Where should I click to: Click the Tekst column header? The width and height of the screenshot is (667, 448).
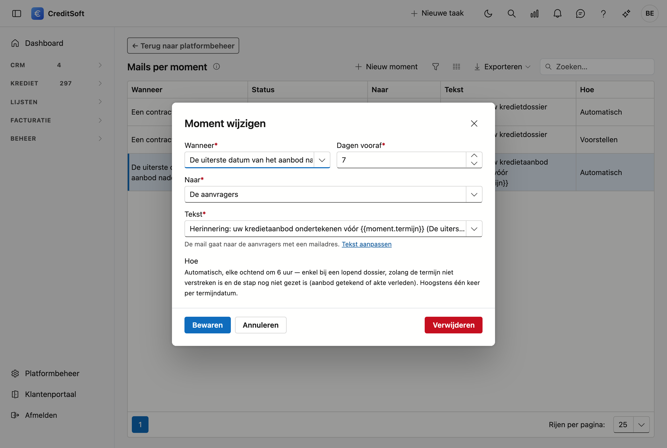[x=508, y=90]
